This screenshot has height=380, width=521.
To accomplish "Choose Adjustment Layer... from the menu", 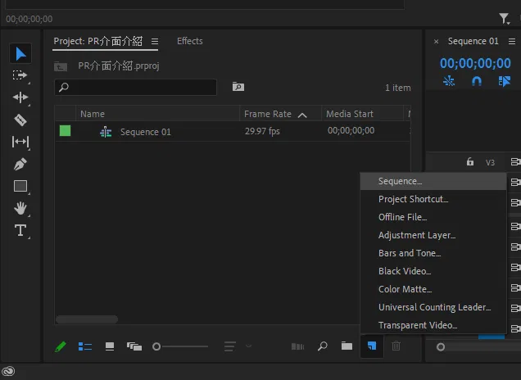I will pyautogui.click(x=433, y=235).
